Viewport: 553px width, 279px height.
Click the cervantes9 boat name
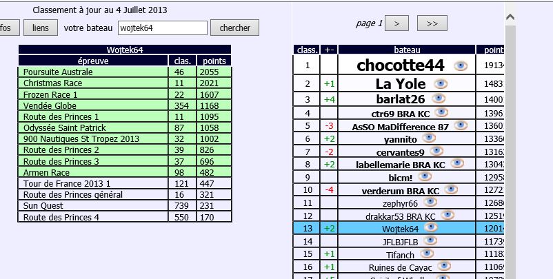(401, 152)
